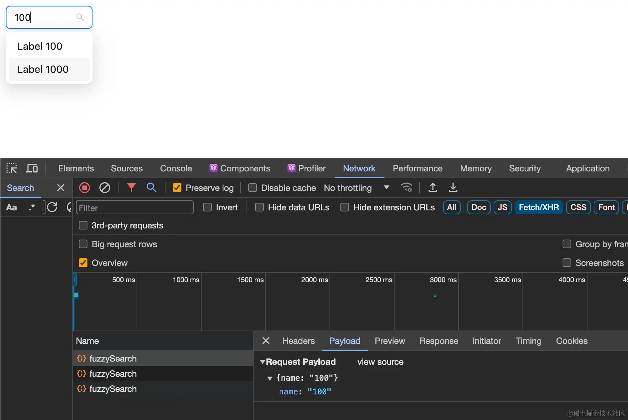
Task: Click view source link
Action: tap(380, 362)
